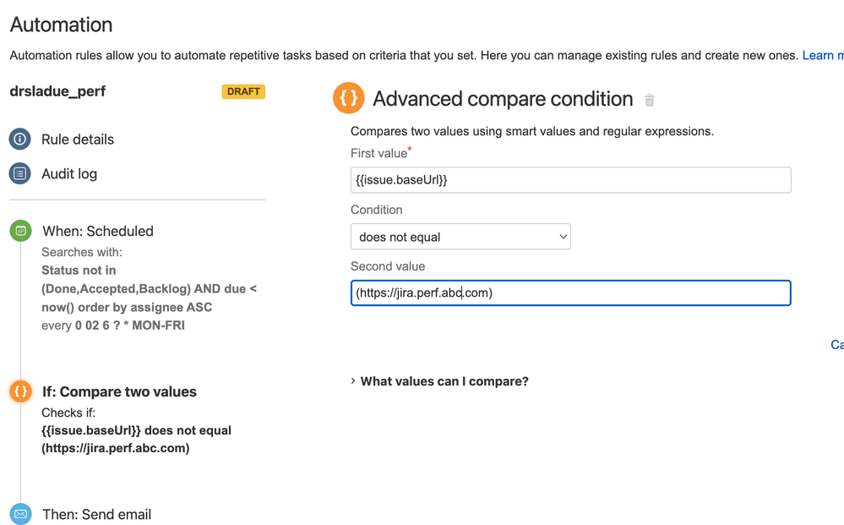Click the blue Send email envelope icon
This screenshot has height=525, width=844.
tap(20, 514)
